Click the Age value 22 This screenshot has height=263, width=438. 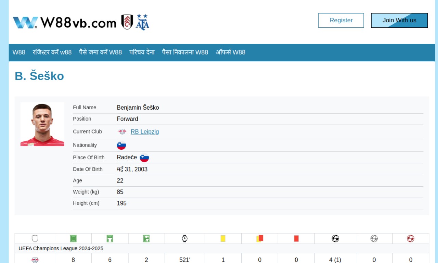click(120, 180)
